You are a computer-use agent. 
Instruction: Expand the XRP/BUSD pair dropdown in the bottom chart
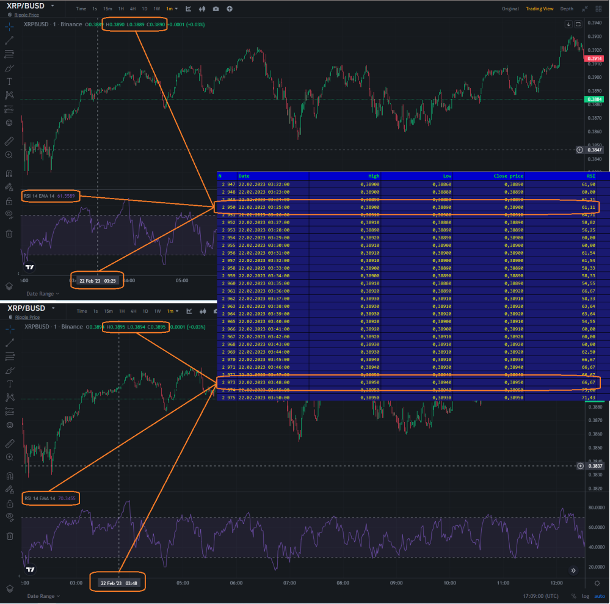pyautogui.click(x=53, y=308)
